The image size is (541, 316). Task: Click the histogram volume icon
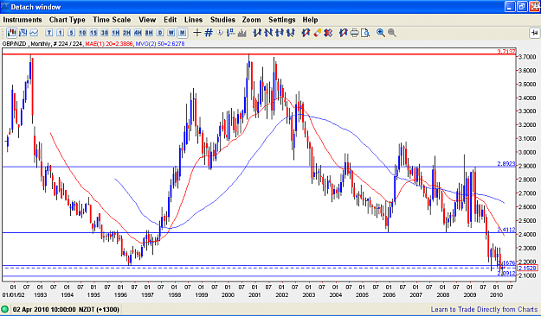point(242,33)
